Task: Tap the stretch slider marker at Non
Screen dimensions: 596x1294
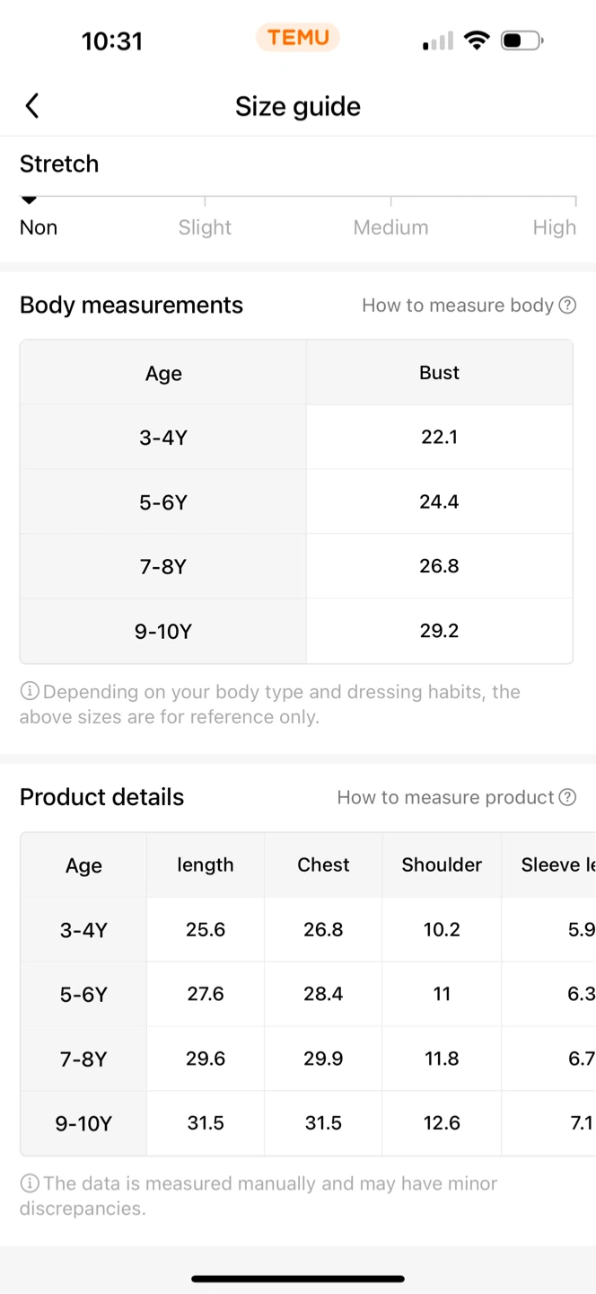Action: (x=29, y=200)
